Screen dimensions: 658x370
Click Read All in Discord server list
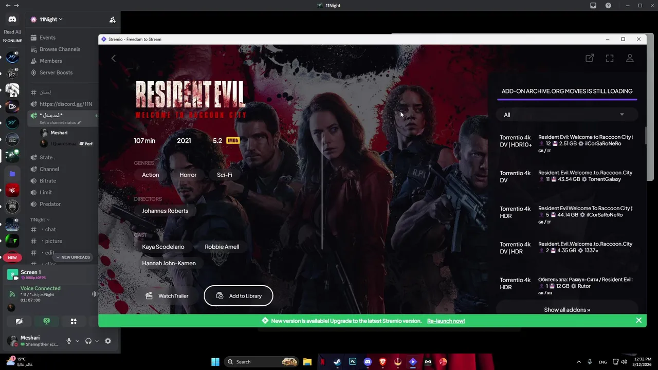click(x=12, y=32)
